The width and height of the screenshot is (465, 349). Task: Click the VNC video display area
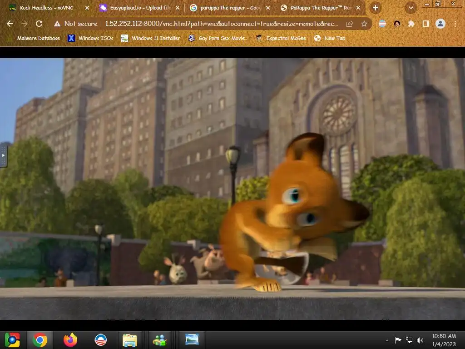coord(232,189)
